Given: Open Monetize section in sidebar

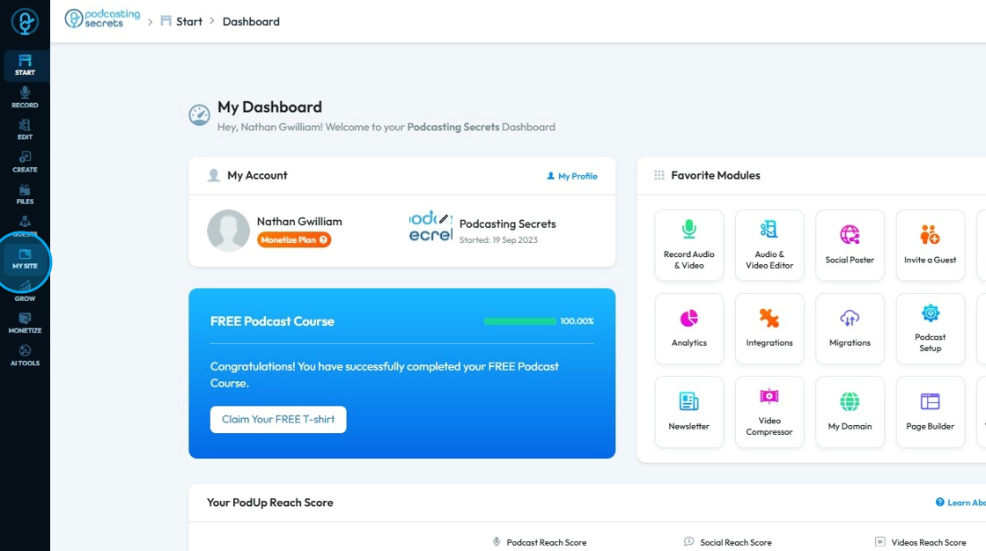Looking at the screenshot, I should (x=25, y=323).
